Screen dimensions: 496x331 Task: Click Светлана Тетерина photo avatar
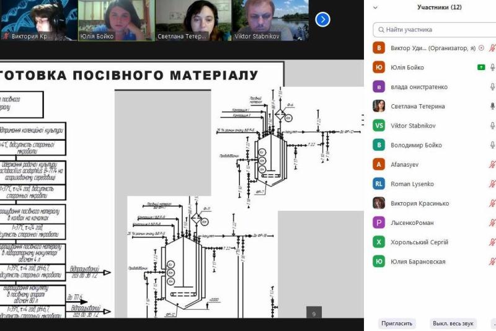[x=379, y=106]
